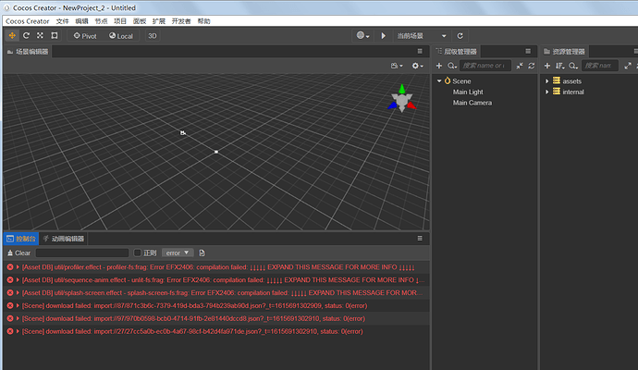Select the assets database row
The width and height of the screenshot is (638, 370).
(589, 81)
